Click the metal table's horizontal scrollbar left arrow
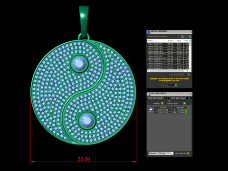 pyautogui.click(x=149, y=71)
